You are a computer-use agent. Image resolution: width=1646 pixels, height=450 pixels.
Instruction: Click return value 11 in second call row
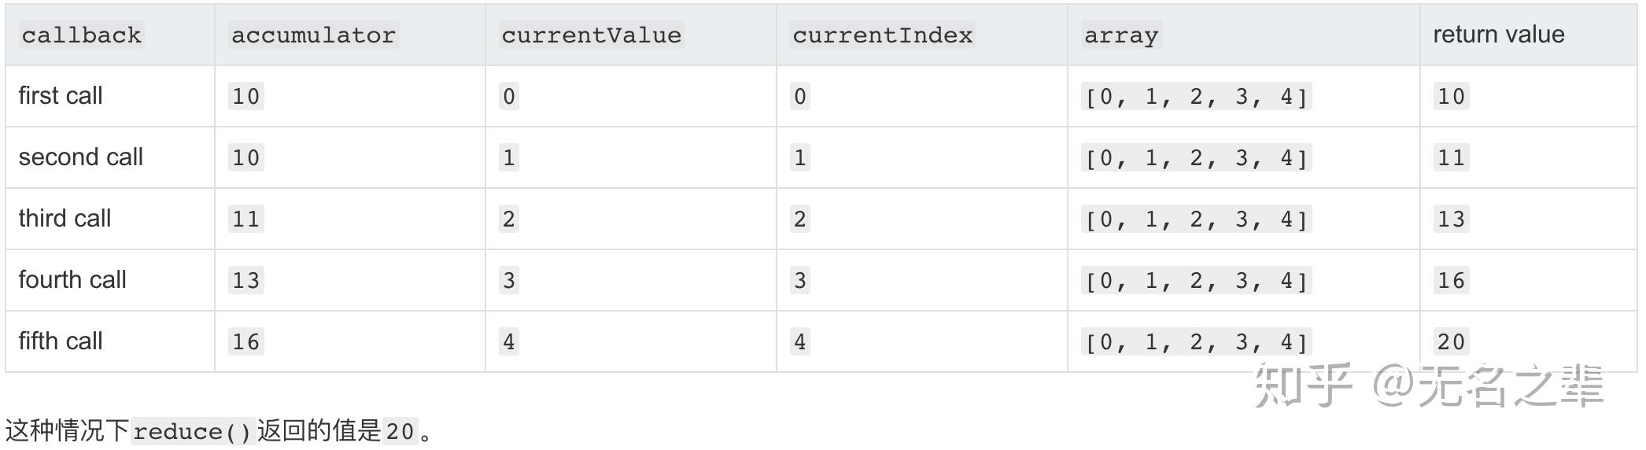[x=1451, y=158]
